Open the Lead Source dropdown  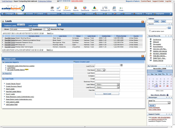pos(107,87)
